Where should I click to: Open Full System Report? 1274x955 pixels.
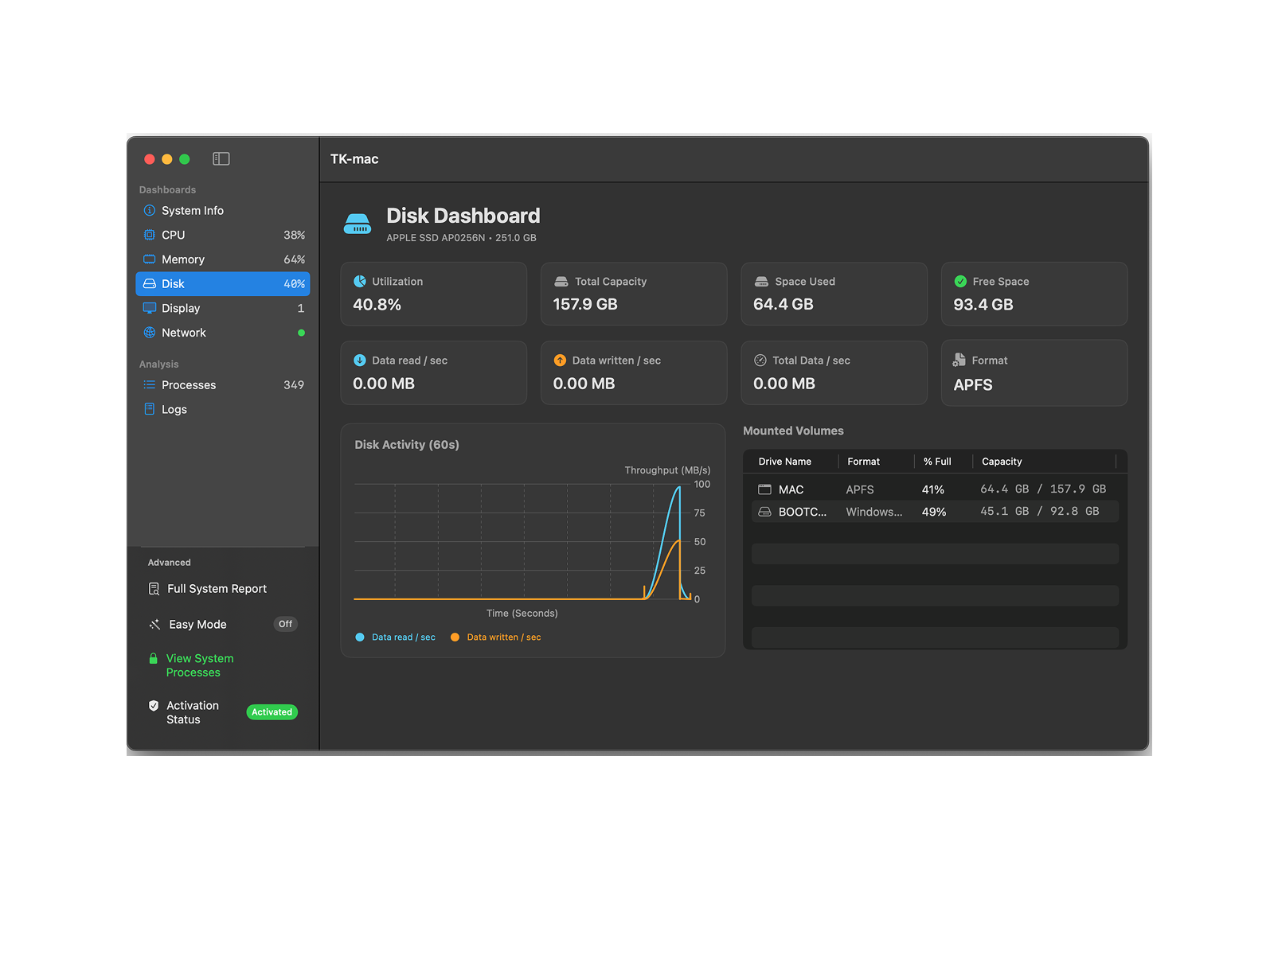(x=217, y=589)
